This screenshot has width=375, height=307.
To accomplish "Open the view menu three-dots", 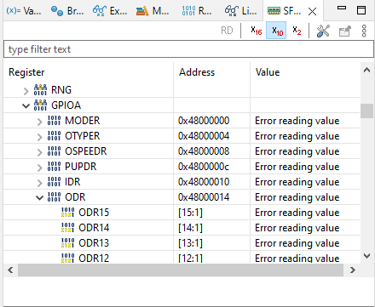I will tap(364, 31).
